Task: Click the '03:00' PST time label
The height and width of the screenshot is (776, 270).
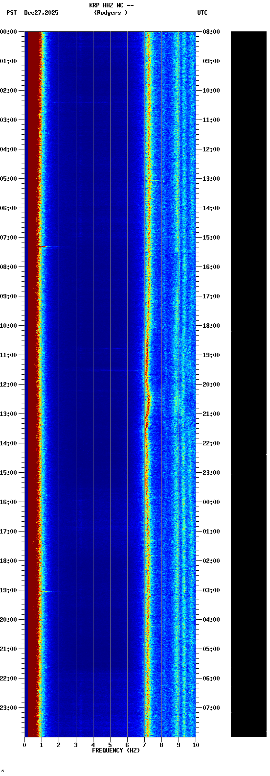Action: [8, 120]
